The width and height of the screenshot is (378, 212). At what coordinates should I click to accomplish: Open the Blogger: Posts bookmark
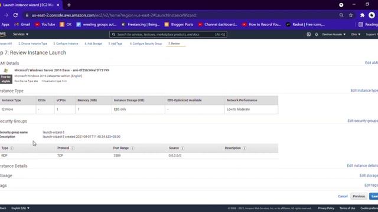tap(179, 25)
